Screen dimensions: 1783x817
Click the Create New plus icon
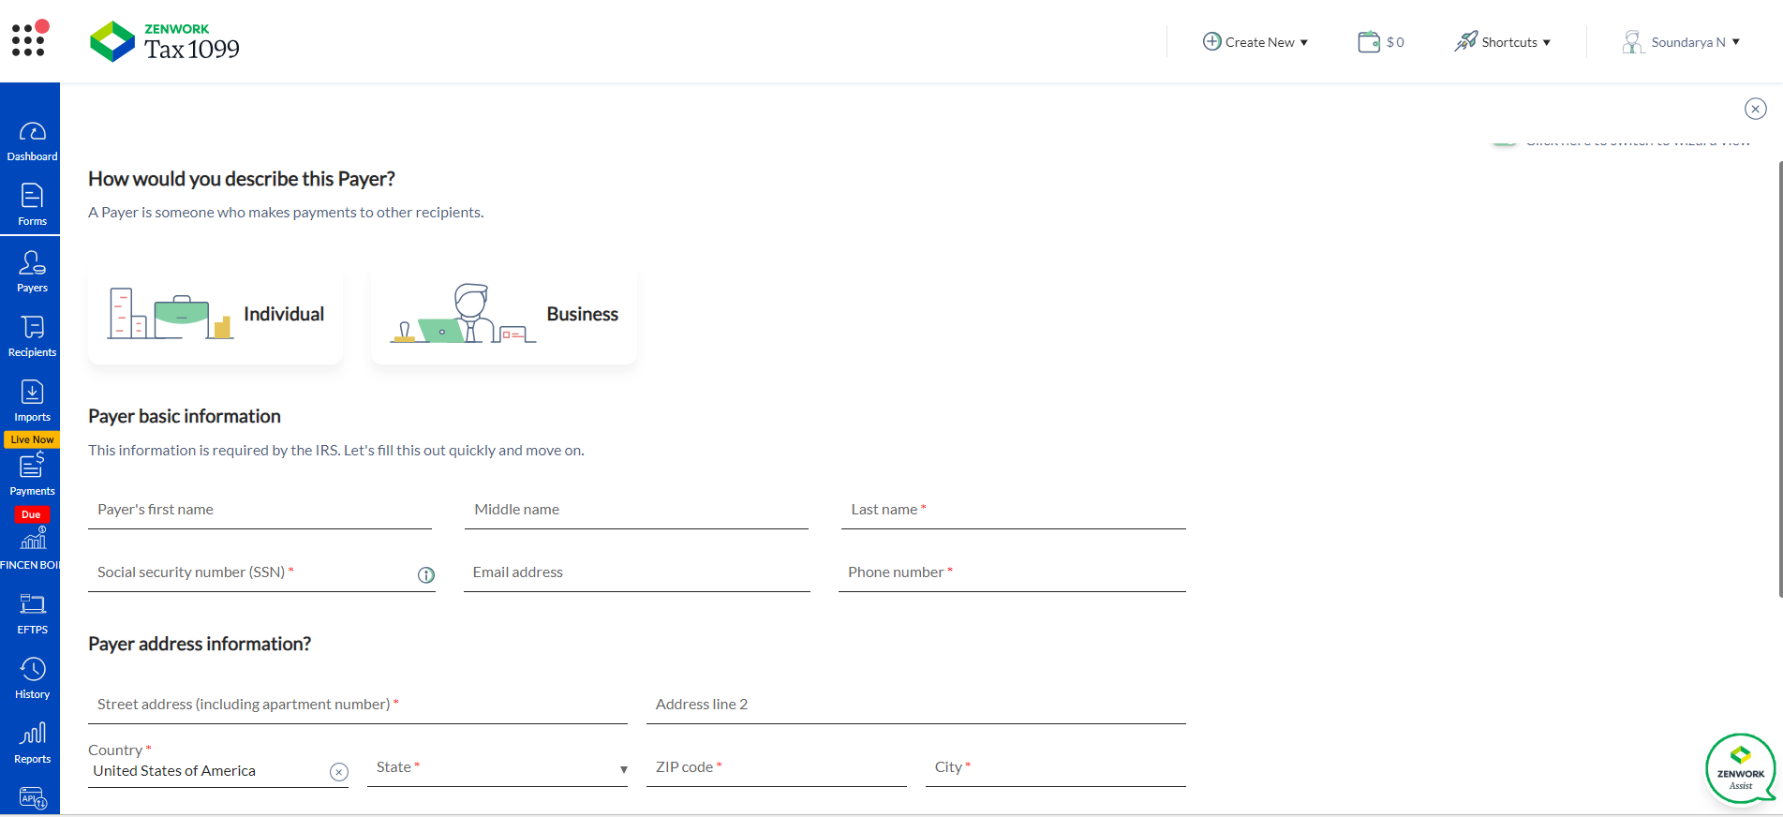tap(1212, 41)
